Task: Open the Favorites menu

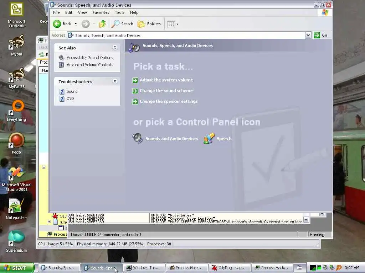Action: (101, 12)
